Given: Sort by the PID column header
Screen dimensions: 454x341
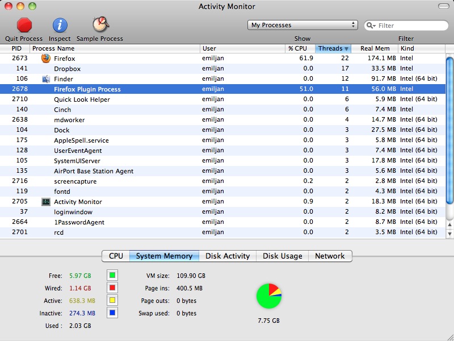Looking at the screenshot, I should [15, 48].
